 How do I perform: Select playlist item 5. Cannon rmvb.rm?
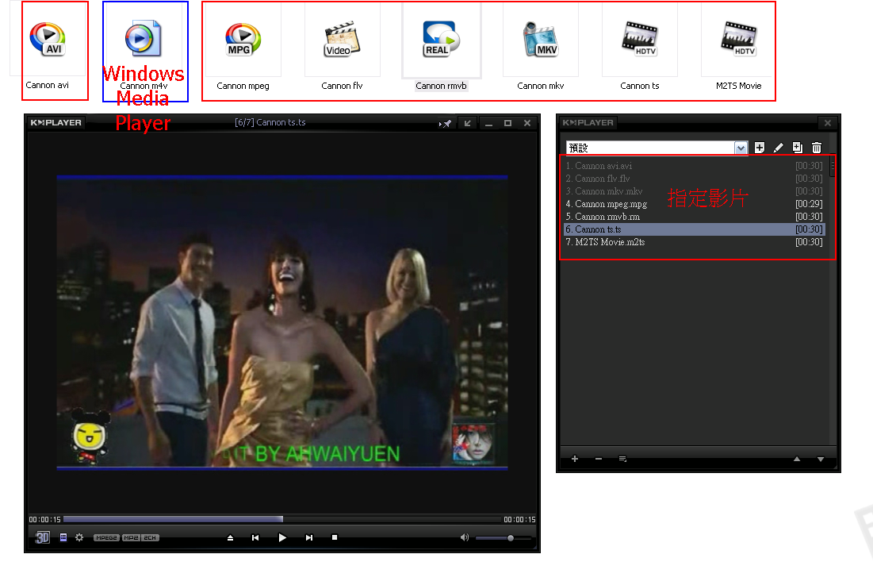click(x=695, y=217)
